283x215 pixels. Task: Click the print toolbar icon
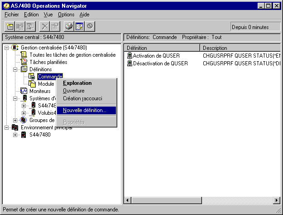[x=69, y=27]
